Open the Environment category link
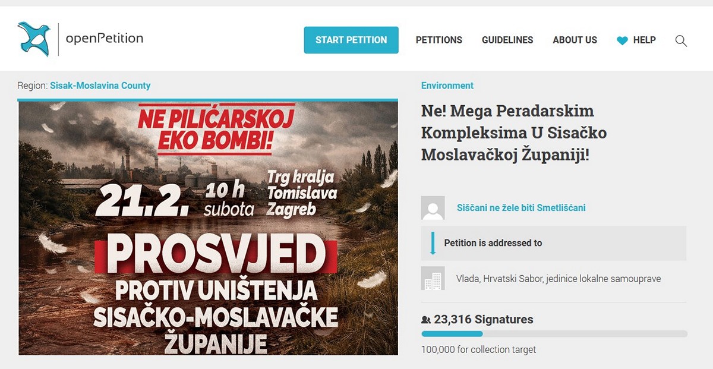The height and width of the screenshot is (369, 713). point(447,86)
